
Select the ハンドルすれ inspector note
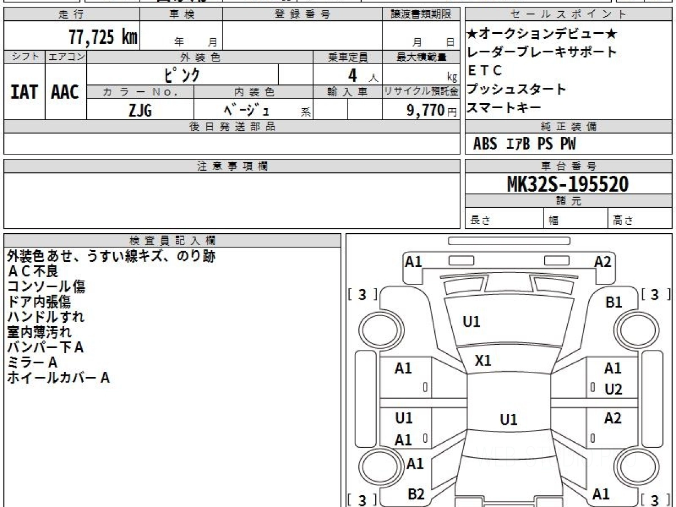(45, 317)
